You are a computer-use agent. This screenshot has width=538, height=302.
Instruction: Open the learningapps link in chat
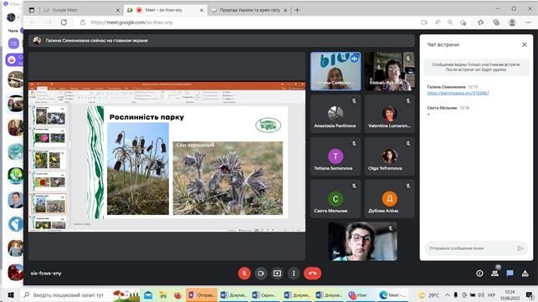click(458, 93)
